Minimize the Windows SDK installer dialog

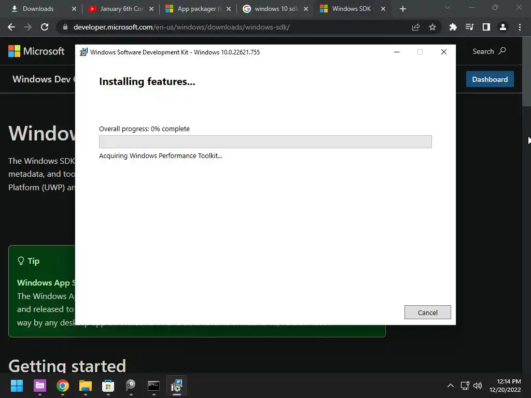pyautogui.click(x=397, y=52)
